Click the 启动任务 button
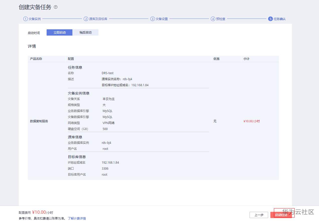This screenshot has height=222, width=319. pos(281,215)
